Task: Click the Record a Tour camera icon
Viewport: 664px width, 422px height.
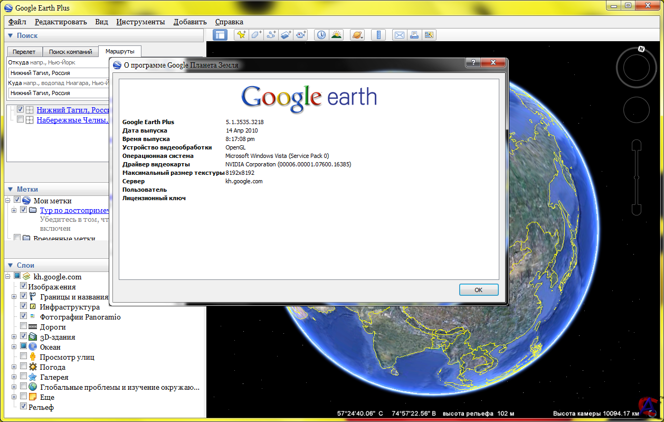Action: 301,35
